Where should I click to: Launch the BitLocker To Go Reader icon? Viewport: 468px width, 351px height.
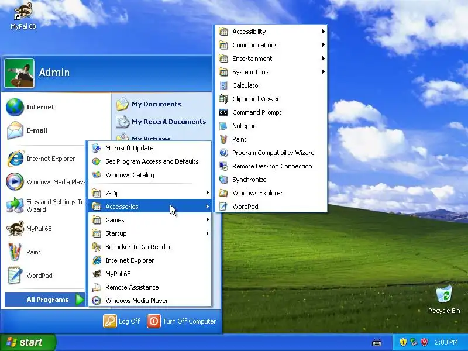pyautogui.click(x=97, y=247)
